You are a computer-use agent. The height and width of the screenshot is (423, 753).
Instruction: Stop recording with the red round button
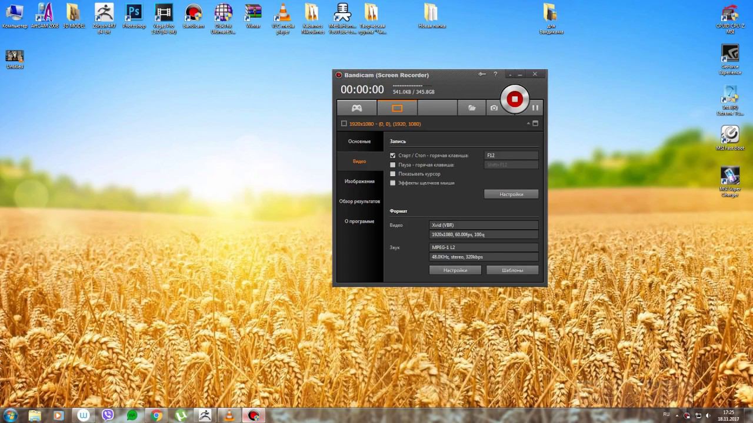[515, 99]
